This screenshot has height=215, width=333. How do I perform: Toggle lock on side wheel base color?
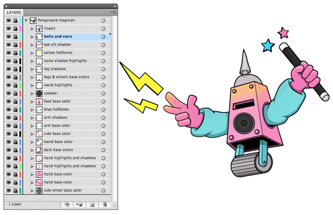pos(16,191)
